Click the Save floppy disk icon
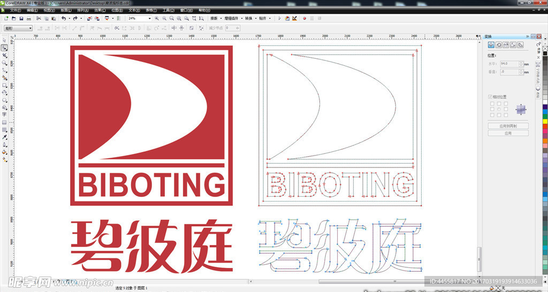 tap(21, 18)
